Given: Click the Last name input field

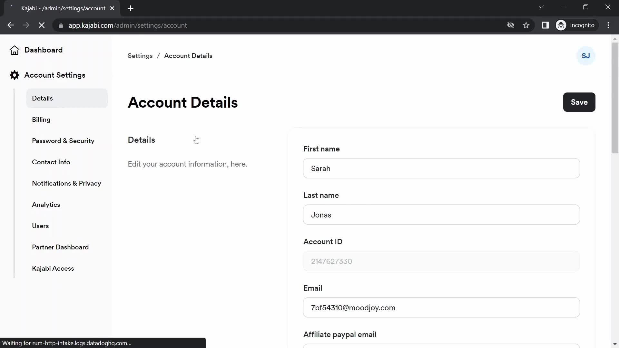Looking at the screenshot, I should [441, 215].
